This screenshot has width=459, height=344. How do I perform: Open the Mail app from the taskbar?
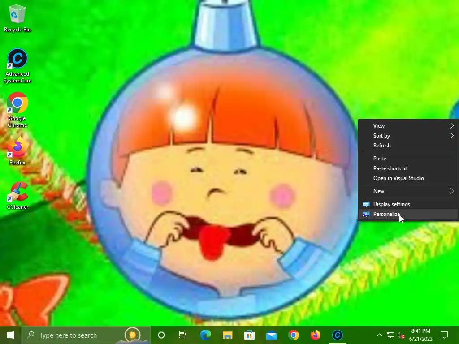(271, 335)
